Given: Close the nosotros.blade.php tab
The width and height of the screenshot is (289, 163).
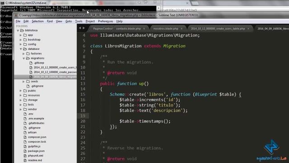Looking at the screenshot, I should (182, 29).
